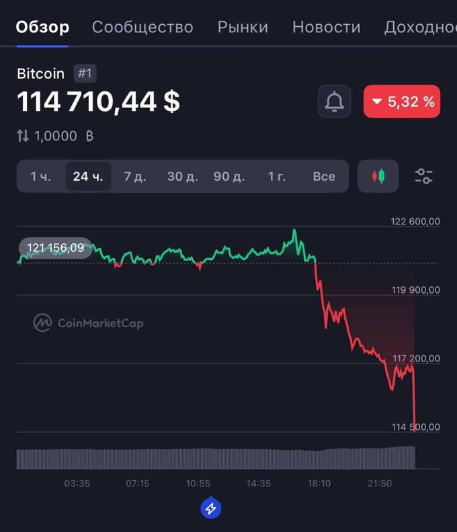Switch chart to 30 д. range
Screen dimensions: 457x532
click(x=183, y=177)
